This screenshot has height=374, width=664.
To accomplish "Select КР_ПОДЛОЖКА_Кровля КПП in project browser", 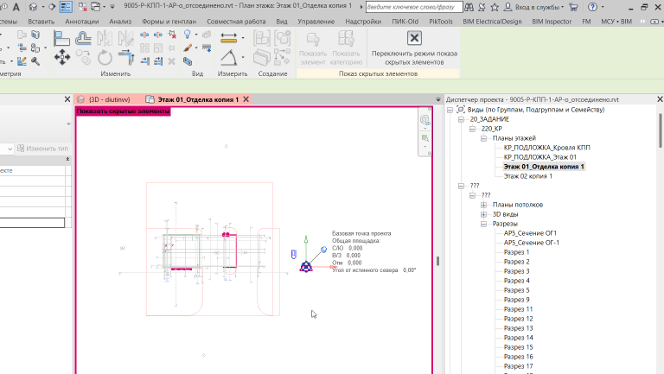I will point(546,148).
